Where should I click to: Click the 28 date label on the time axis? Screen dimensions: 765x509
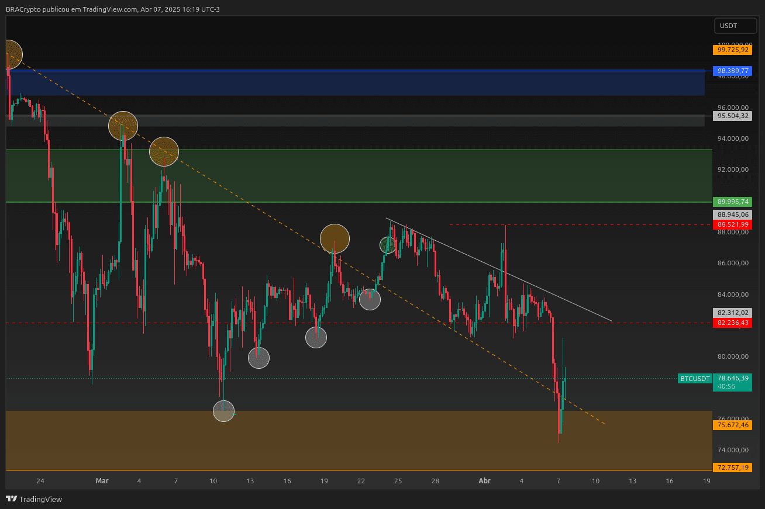435,481
